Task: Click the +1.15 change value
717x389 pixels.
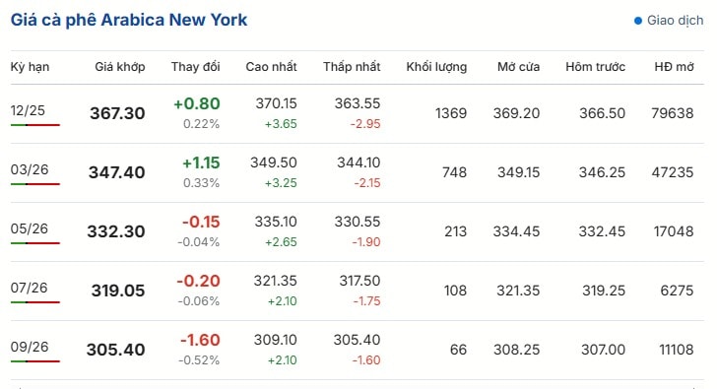Action: (201, 163)
